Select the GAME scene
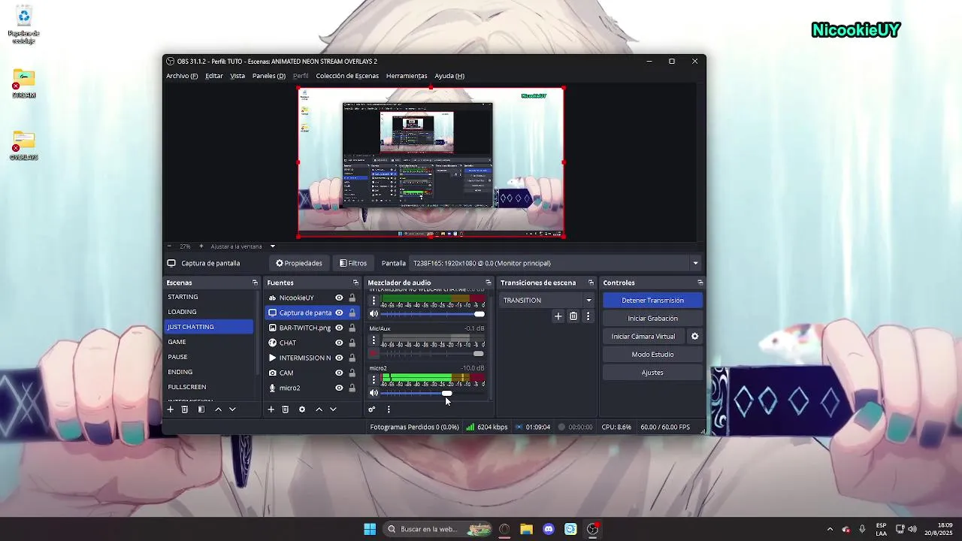The height and width of the screenshot is (541, 962). (x=209, y=342)
